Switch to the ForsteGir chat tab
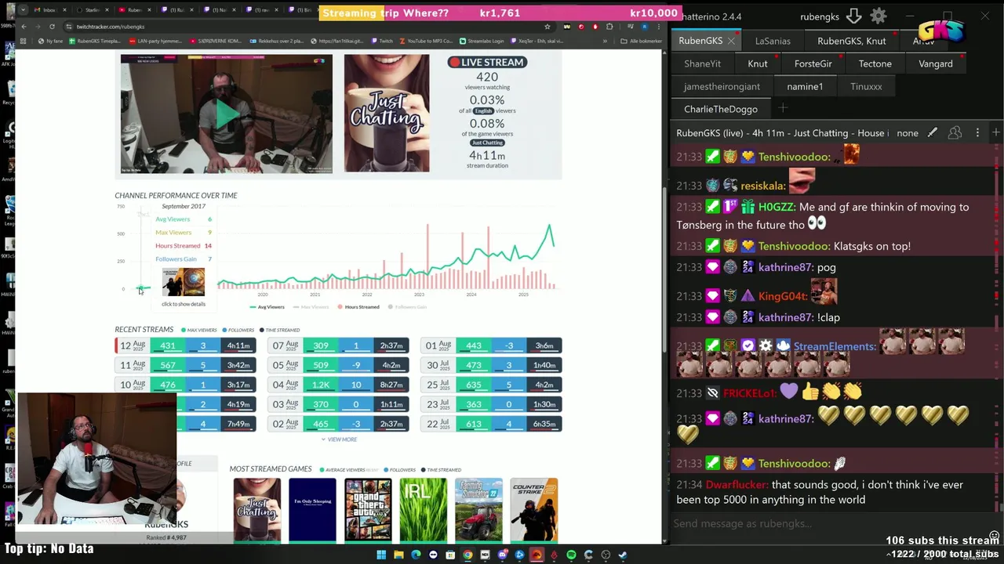Image resolution: width=1004 pixels, height=564 pixels. click(813, 63)
